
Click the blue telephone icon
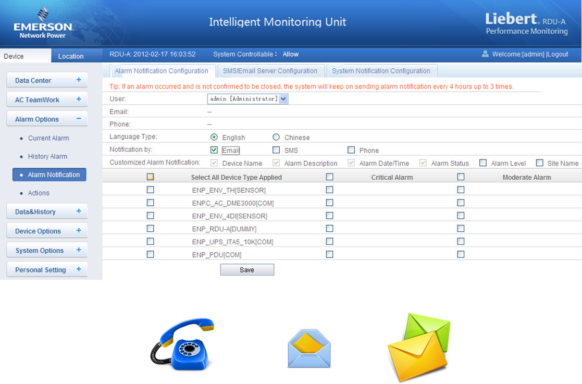(x=182, y=344)
